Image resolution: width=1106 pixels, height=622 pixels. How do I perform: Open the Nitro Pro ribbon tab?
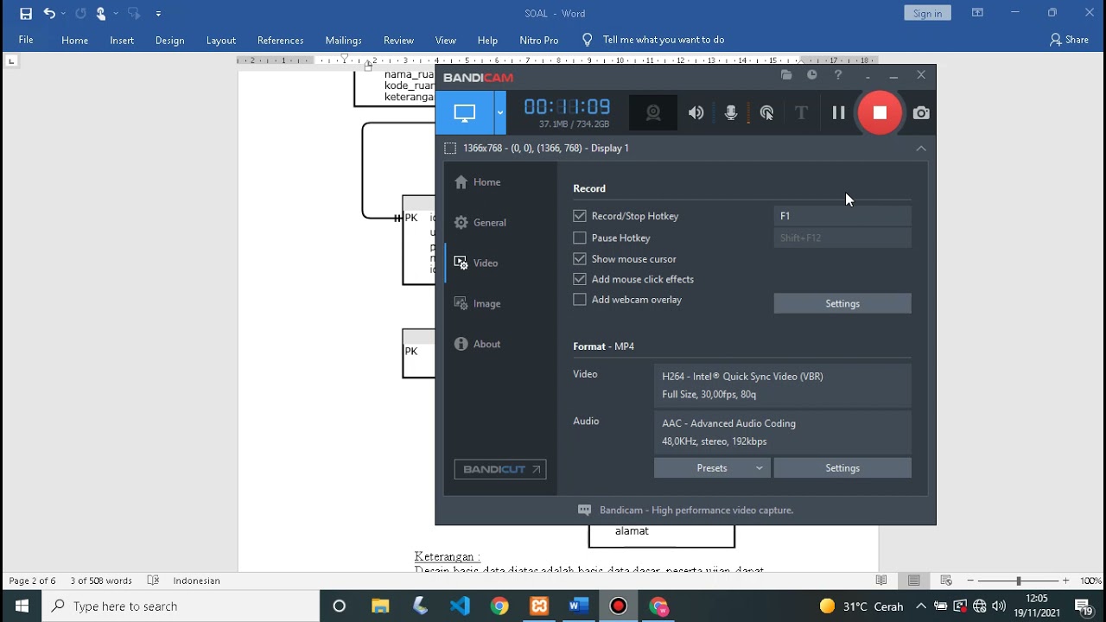click(x=539, y=40)
